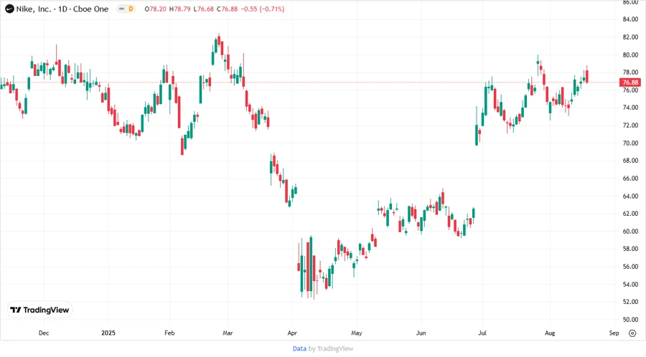Click the 50.00 price scale label

(x=630, y=320)
